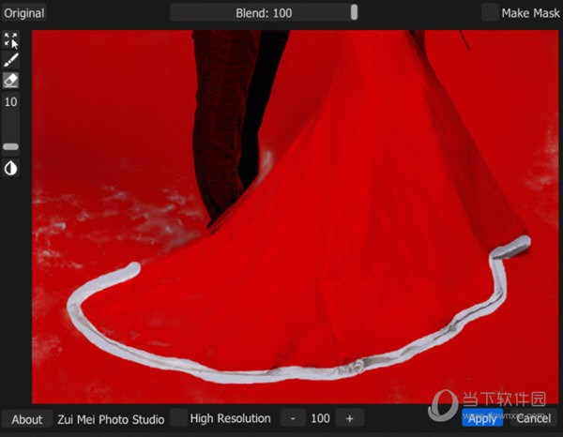Viewport: 563px width, 437px height.
Task: Select the eraser tool
Action: click(10, 80)
